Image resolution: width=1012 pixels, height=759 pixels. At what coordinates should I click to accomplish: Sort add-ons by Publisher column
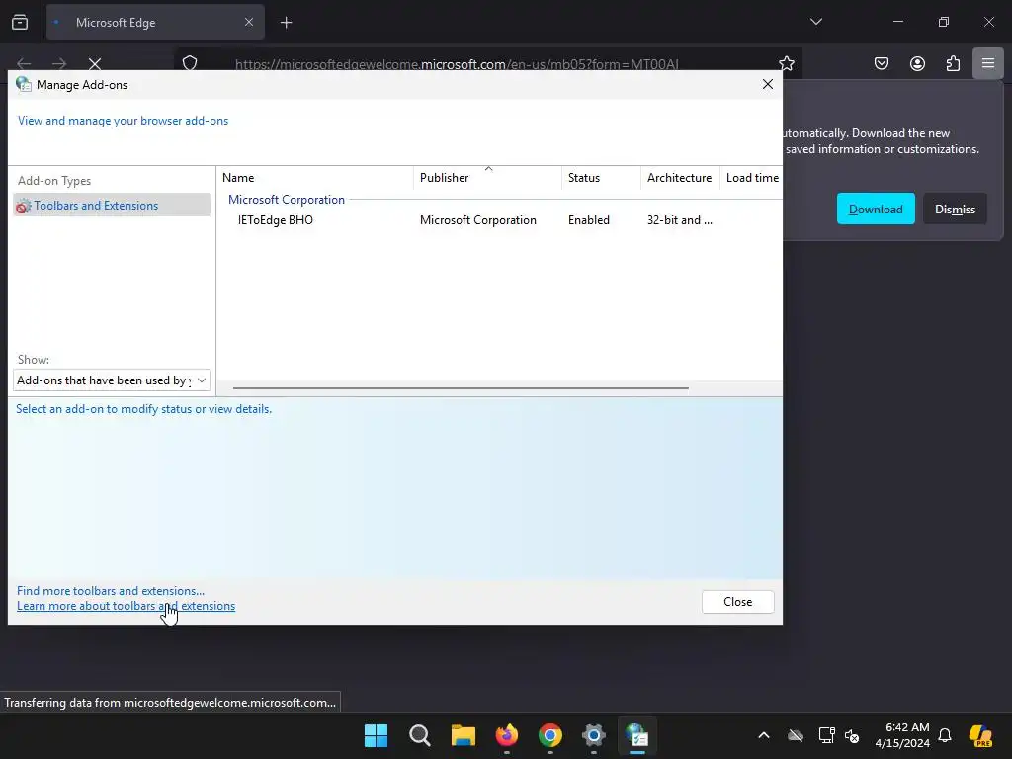(487, 178)
